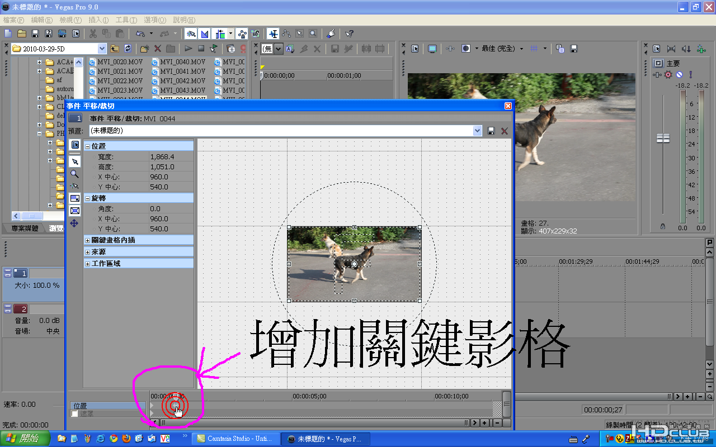Toggle enable snapping in the main toolbar
Screen dimensions: 716x447
tap(191, 34)
